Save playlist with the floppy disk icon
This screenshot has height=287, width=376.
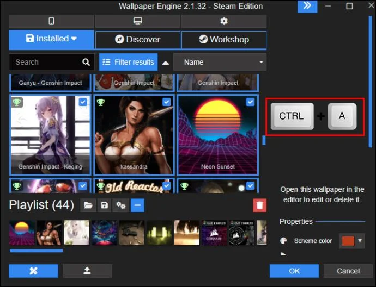point(104,205)
